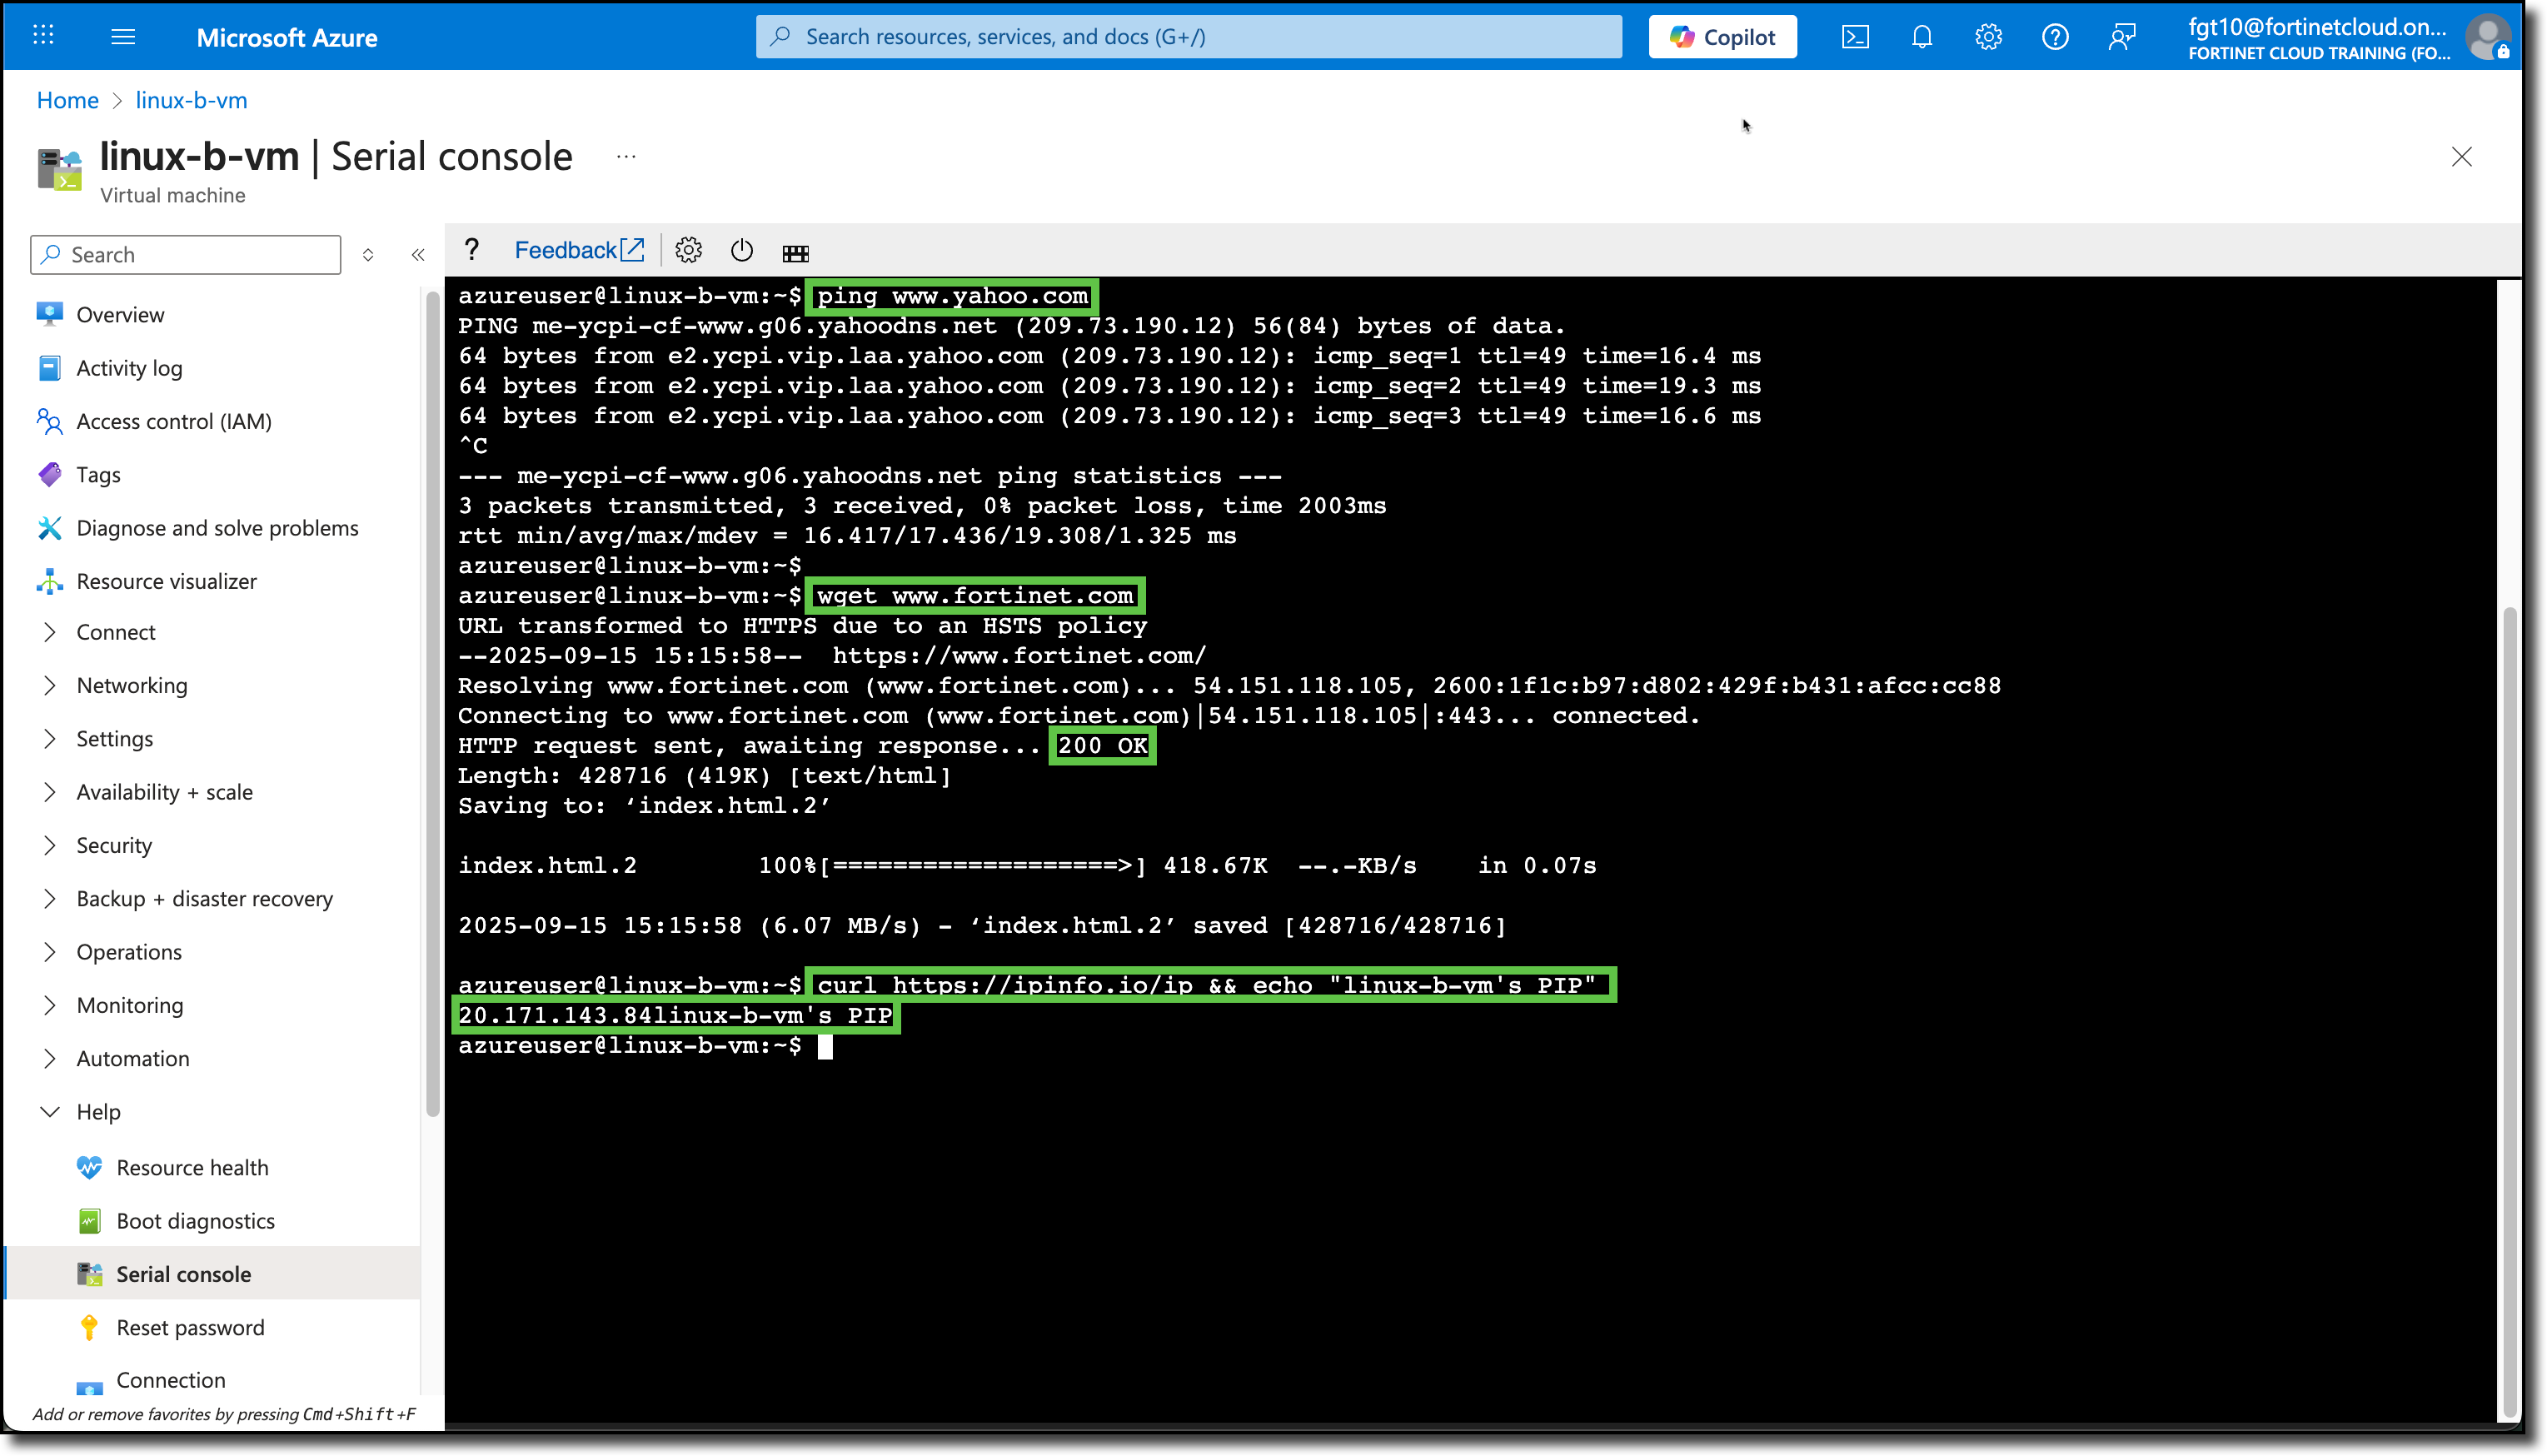Viewport: 2547px width, 1456px height.
Task: Collapse the resource menu pane with double chevrons
Action: (418, 254)
